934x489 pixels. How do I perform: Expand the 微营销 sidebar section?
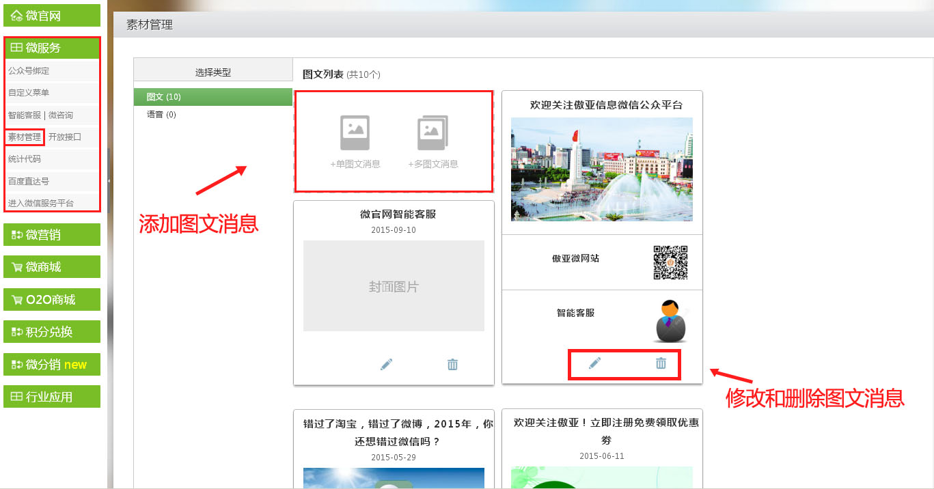[x=52, y=235]
